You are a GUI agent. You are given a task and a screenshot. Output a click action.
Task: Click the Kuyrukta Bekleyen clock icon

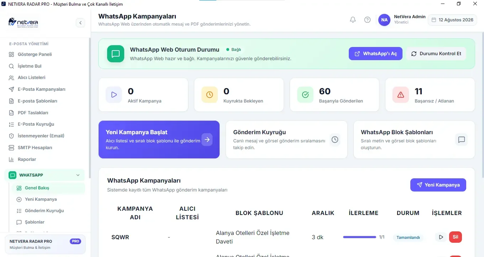210,95
